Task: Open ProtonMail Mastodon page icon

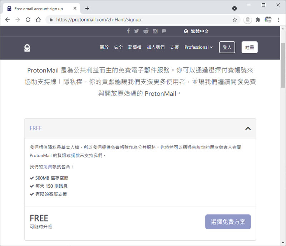Action: click(164, 31)
